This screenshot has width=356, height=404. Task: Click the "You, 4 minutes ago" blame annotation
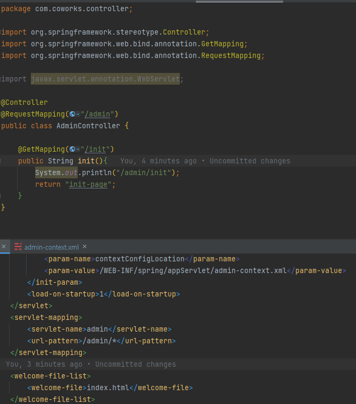[x=205, y=161]
